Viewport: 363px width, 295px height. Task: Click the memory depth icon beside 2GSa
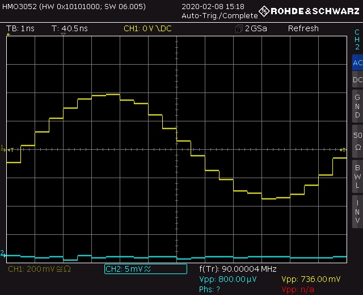coord(239,28)
